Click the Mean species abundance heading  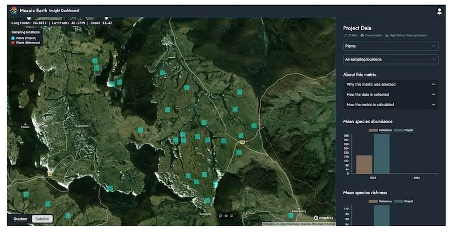[x=367, y=121]
